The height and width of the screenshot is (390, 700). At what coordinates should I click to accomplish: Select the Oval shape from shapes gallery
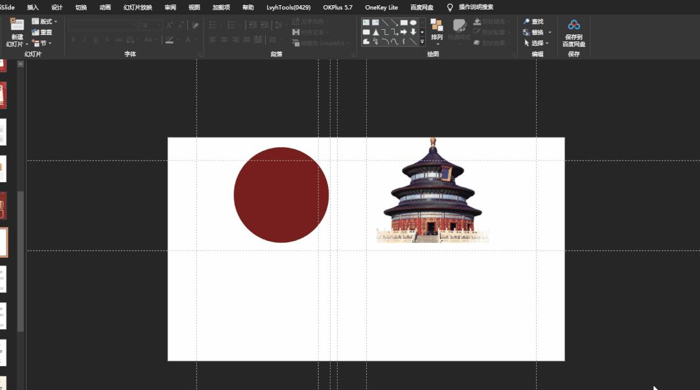(413, 23)
